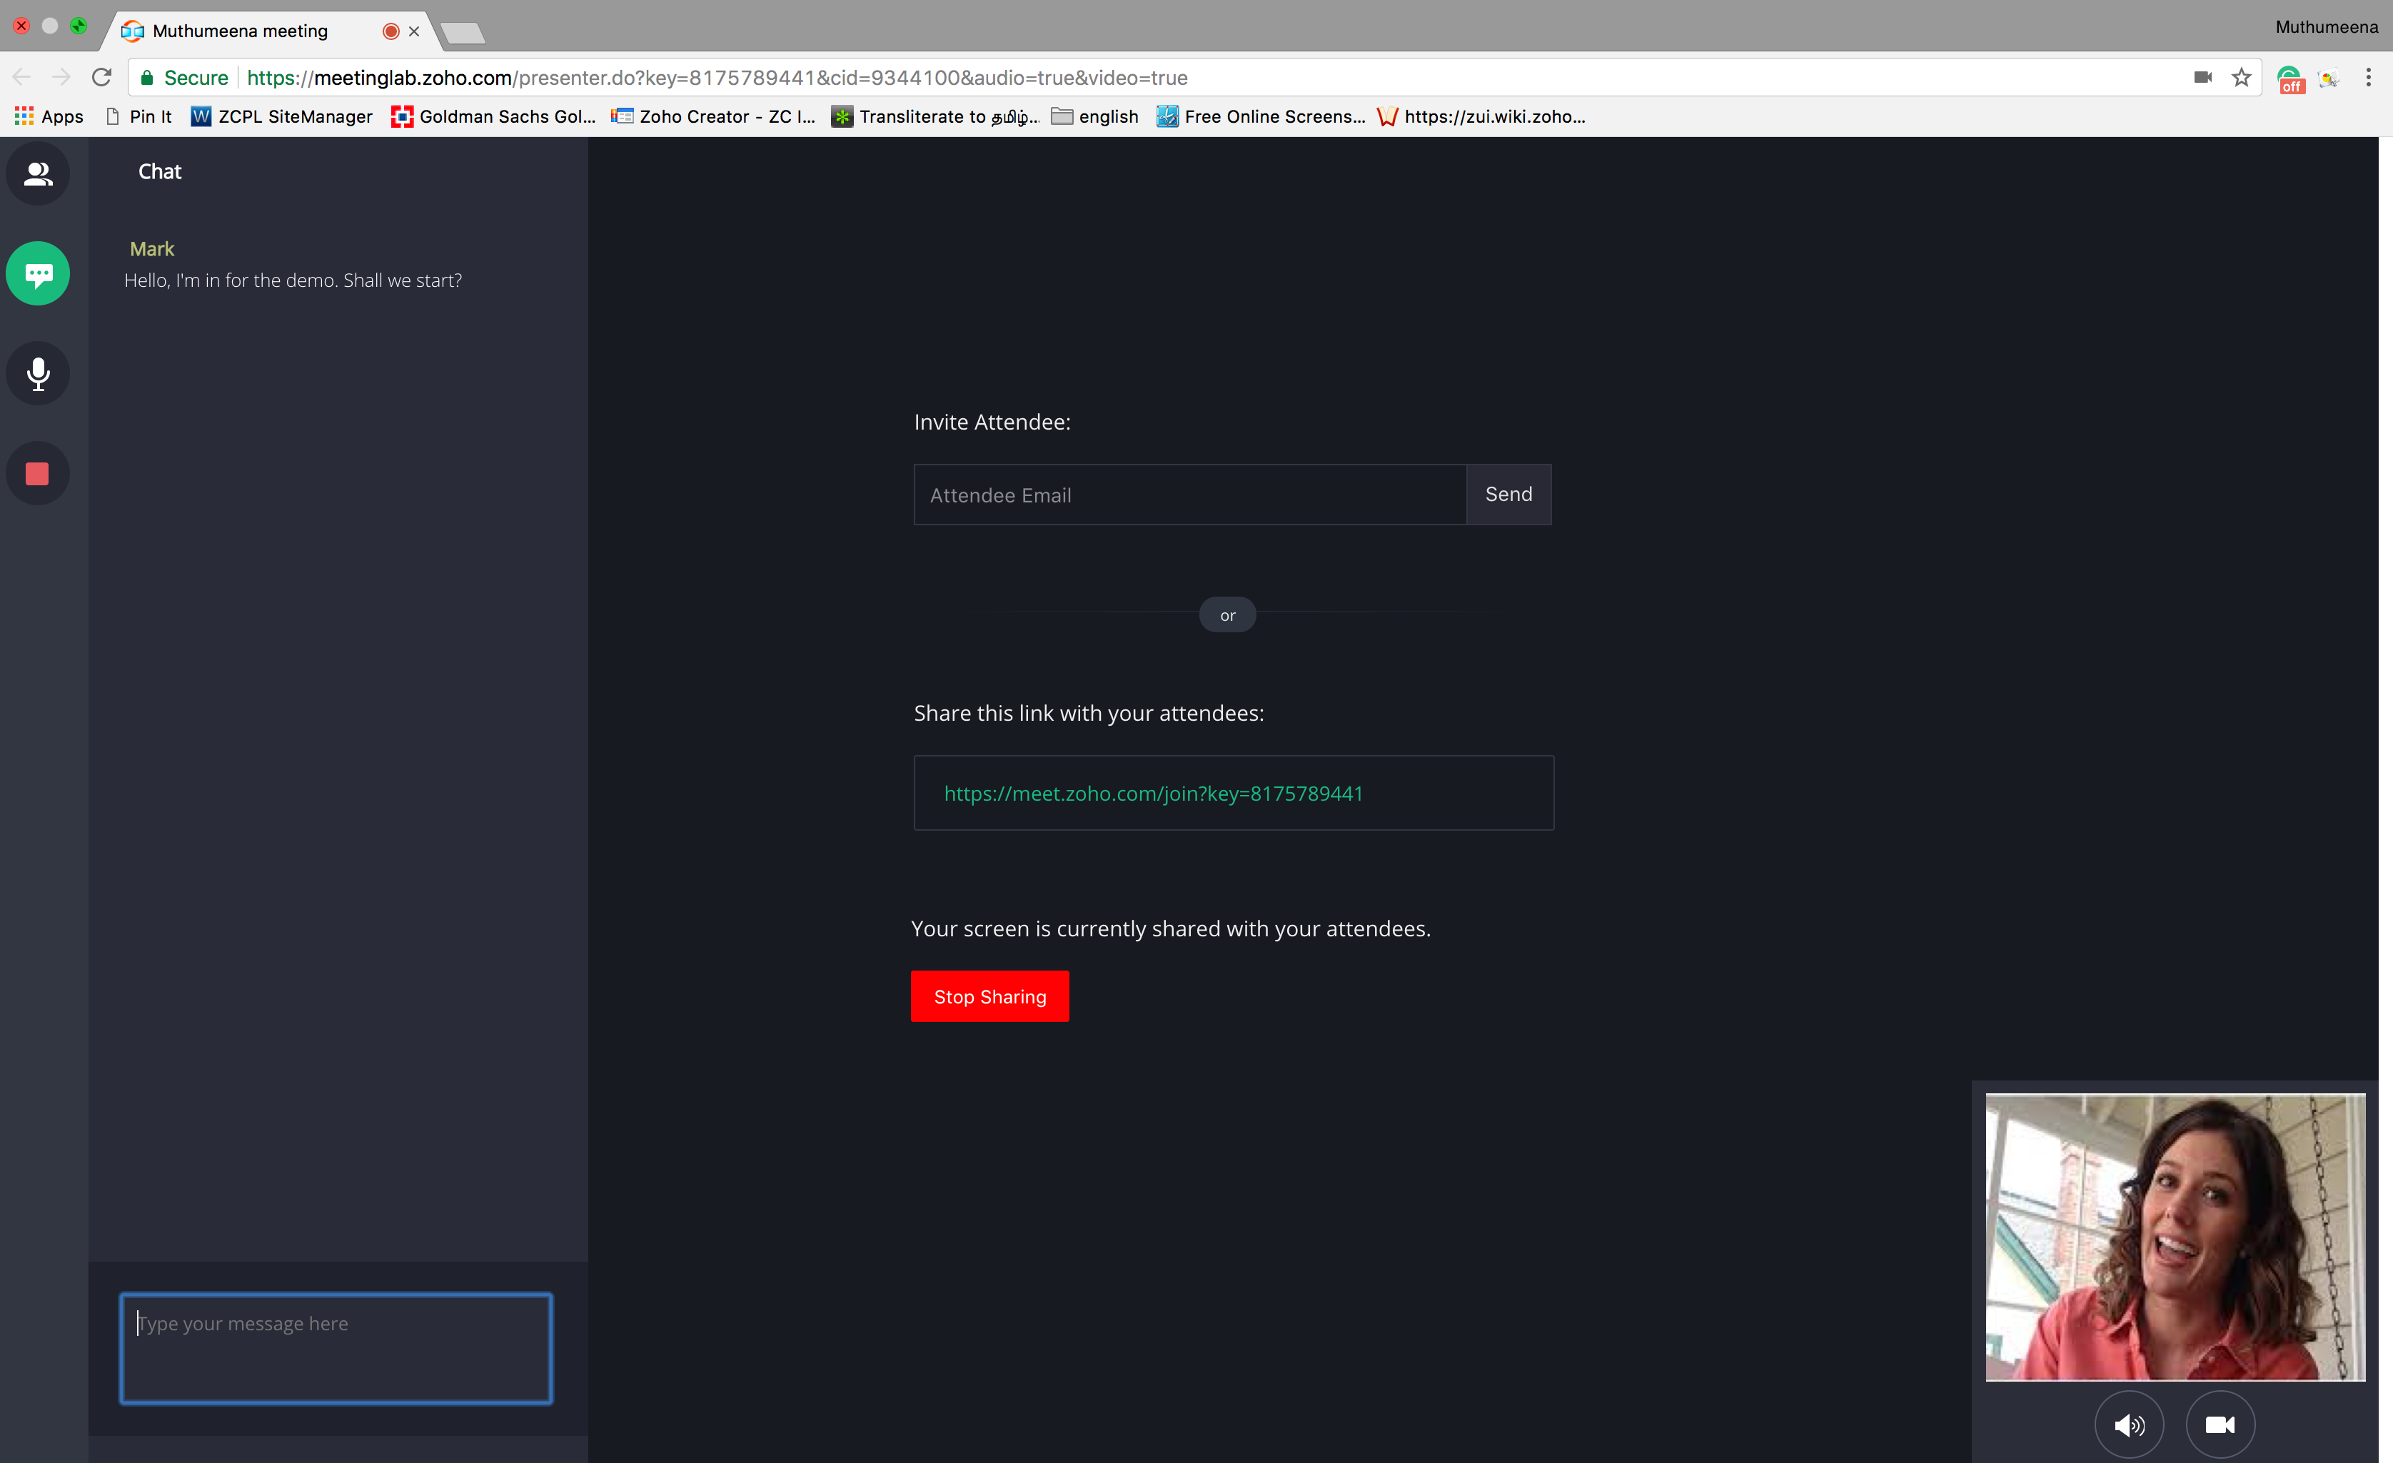Expand the english bookmarks folder
Screen dimensions: 2393x1463
tap(1094, 116)
